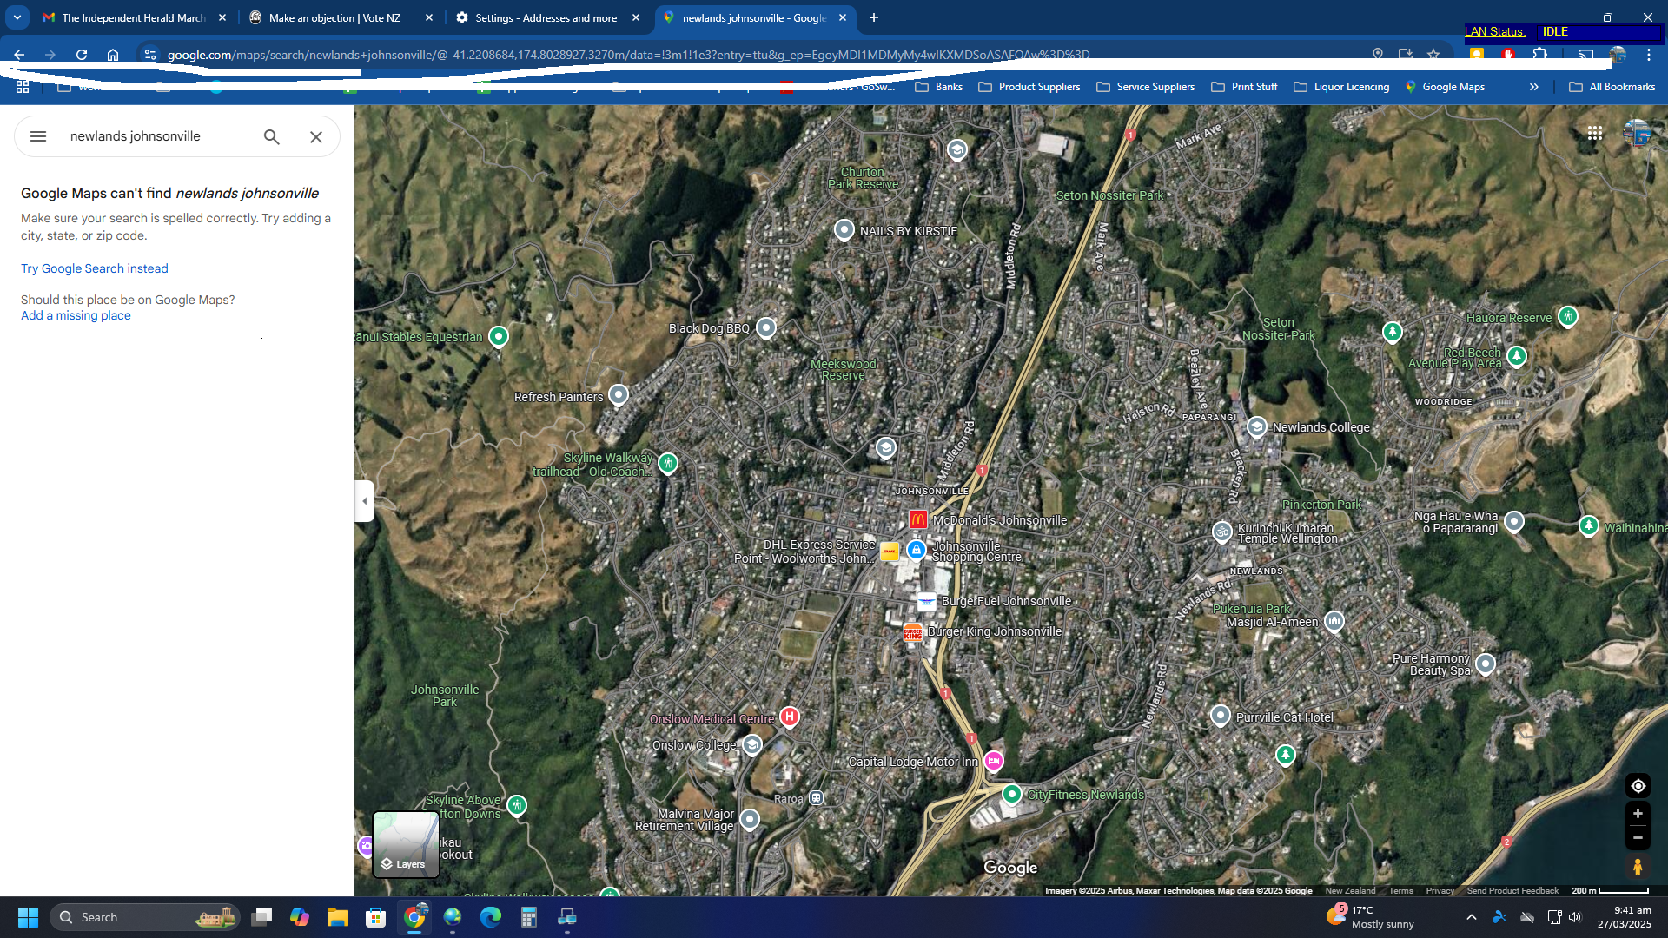Click the Black Dog BBQ marker
The image size is (1668, 938).
click(765, 327)
